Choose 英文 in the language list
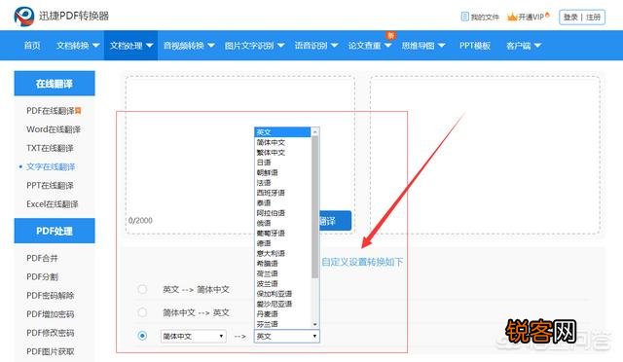623x362 pixels. (282, 132)
